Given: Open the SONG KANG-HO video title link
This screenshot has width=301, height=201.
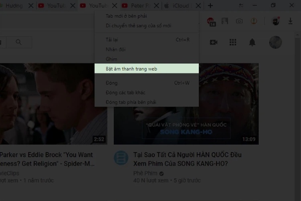Looking at the screenshot, I should [x=187, y=159].
